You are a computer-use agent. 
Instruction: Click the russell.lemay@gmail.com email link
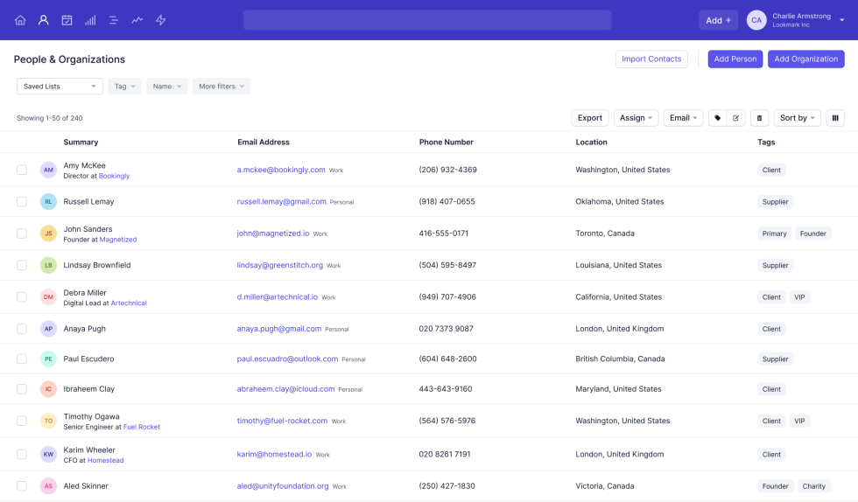point(281,202)
